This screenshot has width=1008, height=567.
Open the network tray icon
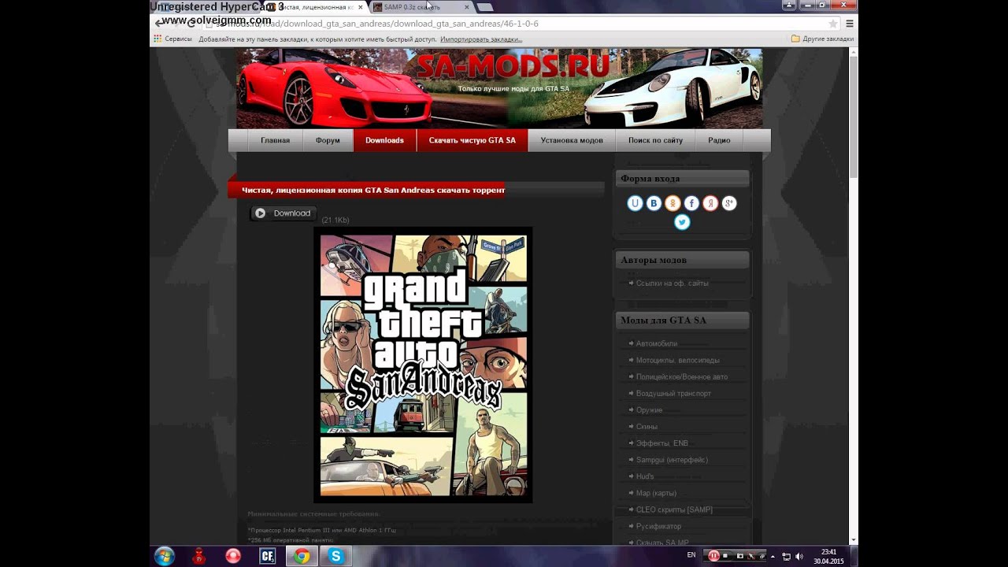786,557
